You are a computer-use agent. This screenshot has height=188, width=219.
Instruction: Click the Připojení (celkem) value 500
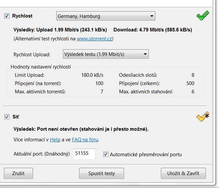pyautogui.click(x=190, y=83)
